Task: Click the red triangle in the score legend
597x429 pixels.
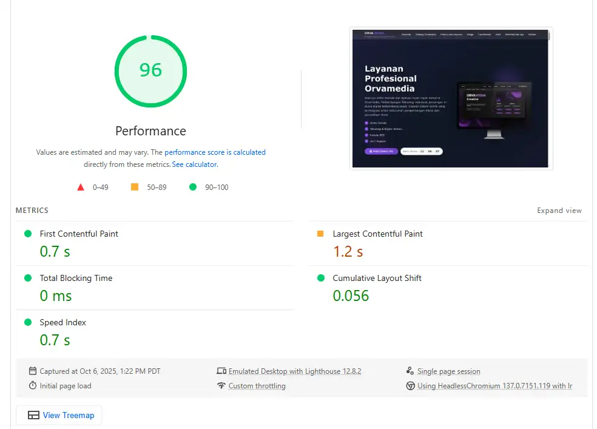Action: pos(81,187)
